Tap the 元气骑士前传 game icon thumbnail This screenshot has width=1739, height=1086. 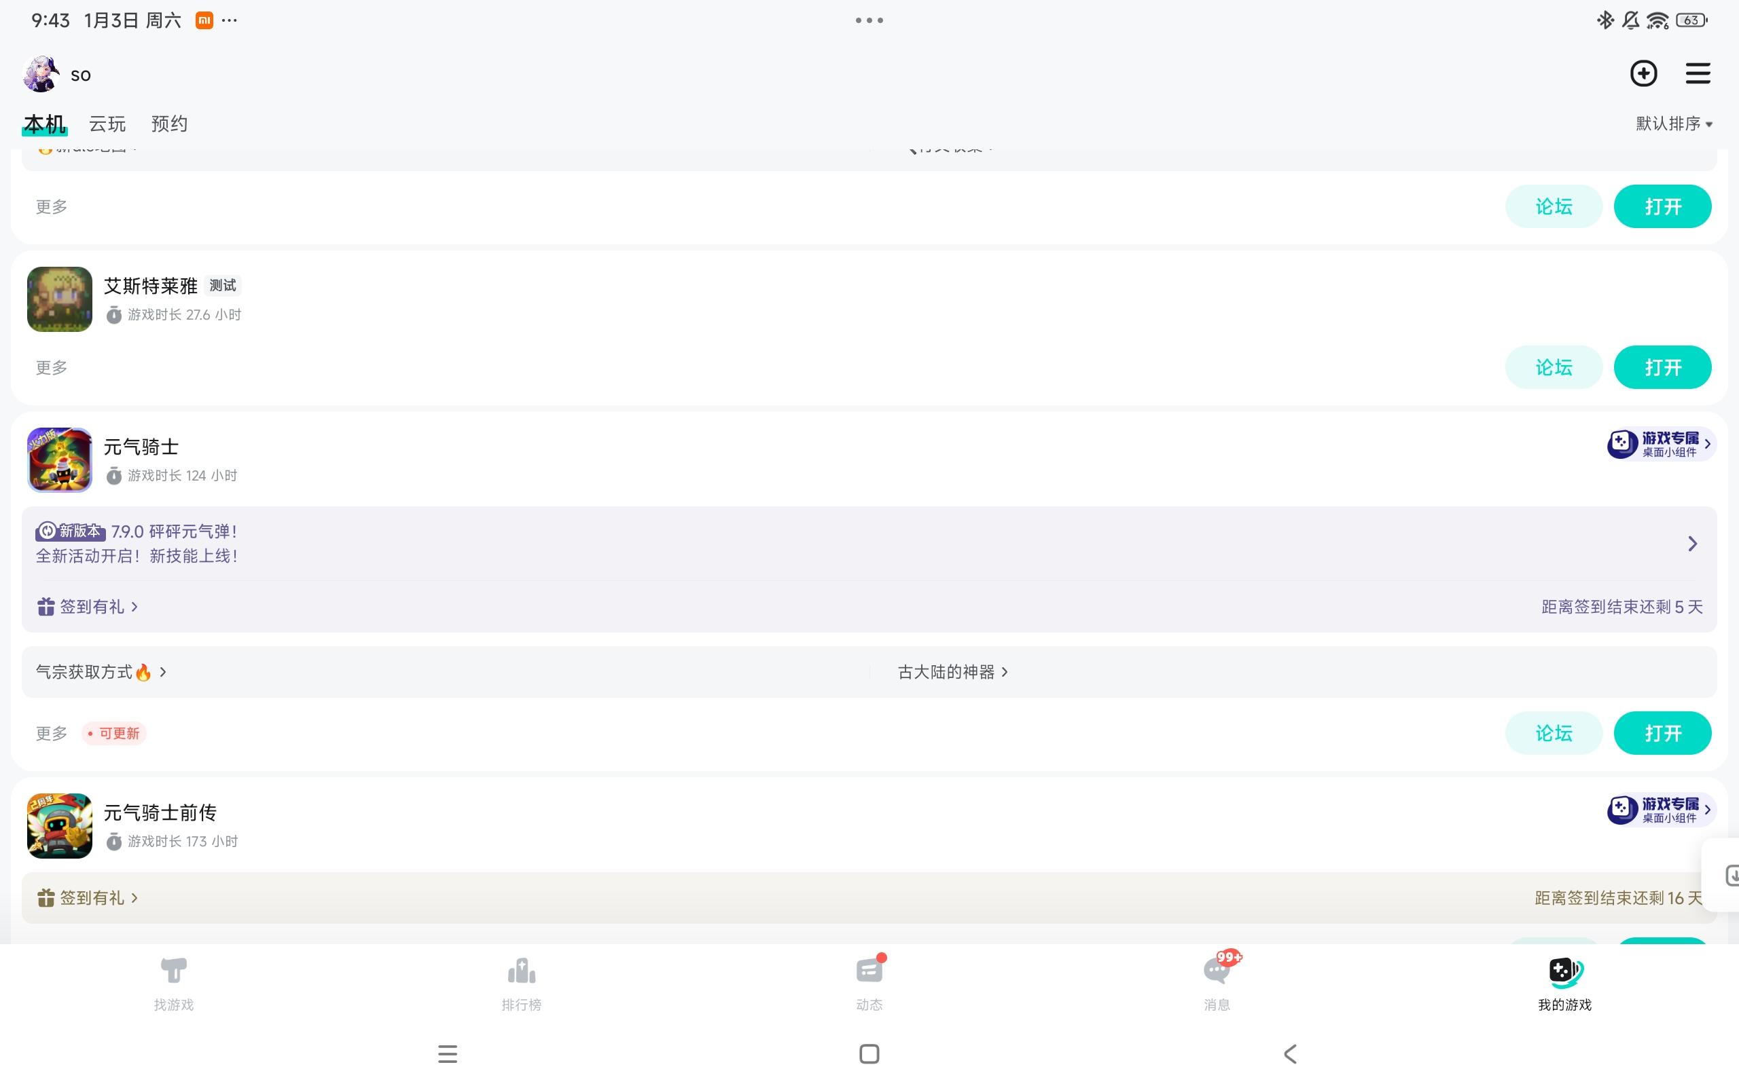(x=60, y=826)
